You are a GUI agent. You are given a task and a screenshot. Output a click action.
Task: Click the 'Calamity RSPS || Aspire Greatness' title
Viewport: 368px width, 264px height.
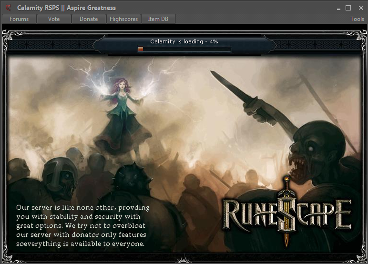pos(66,8)
